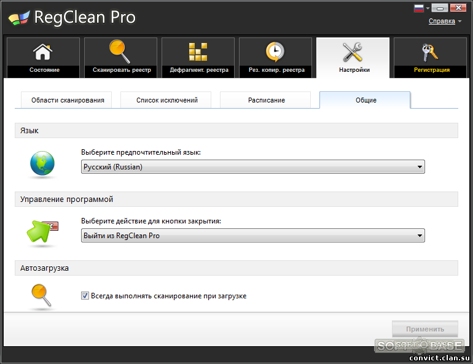473x364 pixels.
Task: Select the Настройки tools icon
Action: 353,52
